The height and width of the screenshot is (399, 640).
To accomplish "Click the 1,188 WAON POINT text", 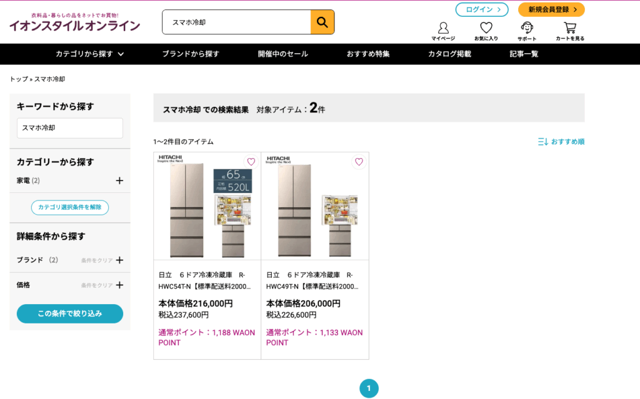I will tap(206, 337).
